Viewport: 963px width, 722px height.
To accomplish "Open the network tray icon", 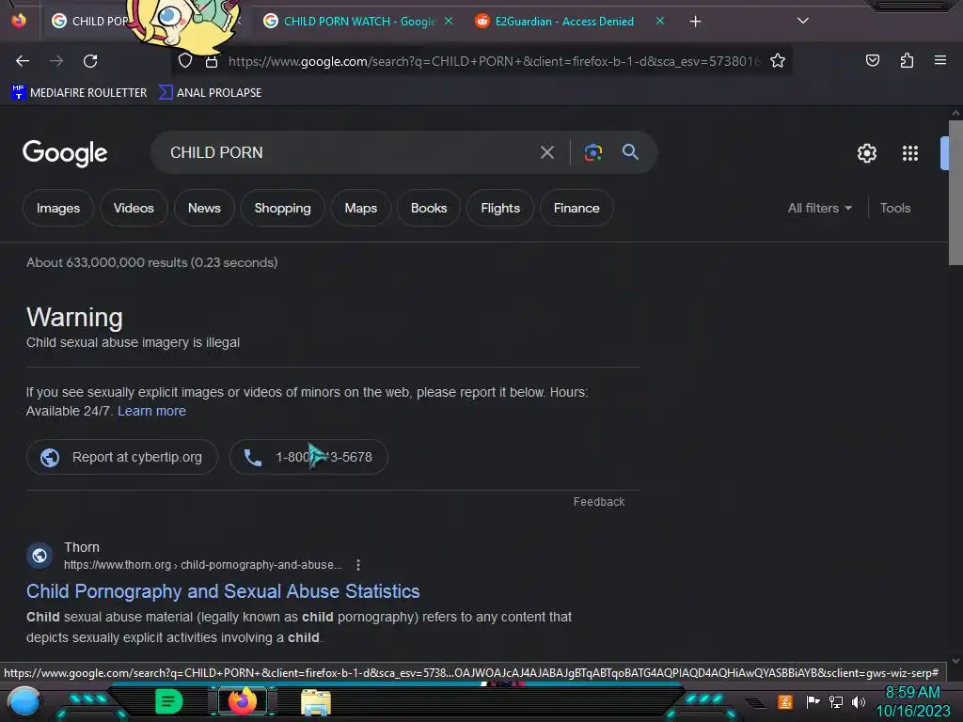I will pos(836,701).
